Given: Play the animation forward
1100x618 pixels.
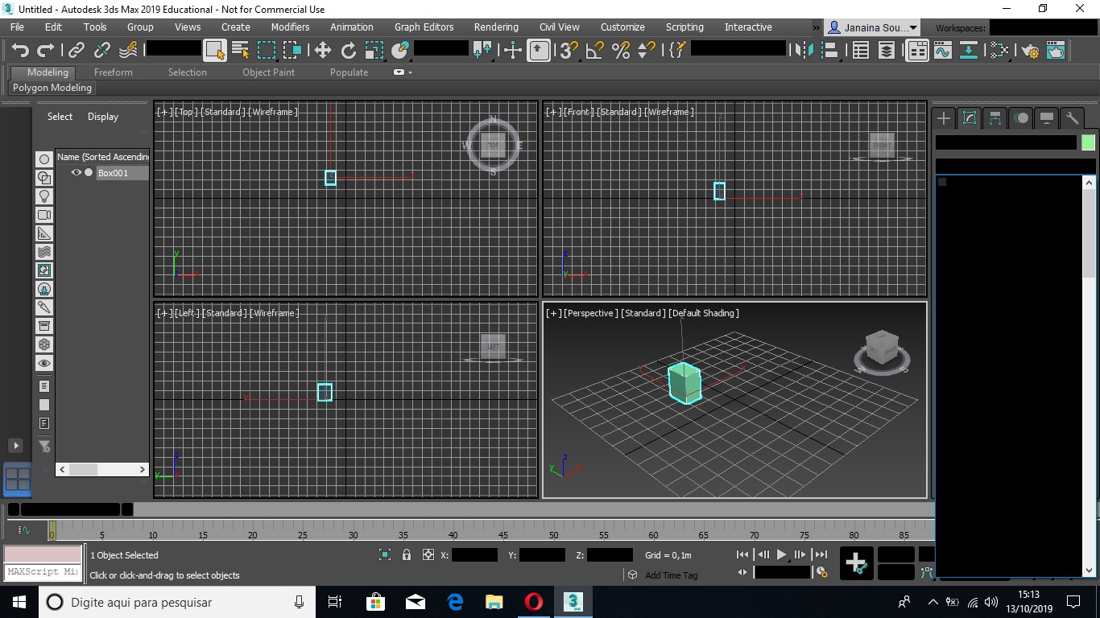Looking at the screenshot, I should [x=781, y=554].
